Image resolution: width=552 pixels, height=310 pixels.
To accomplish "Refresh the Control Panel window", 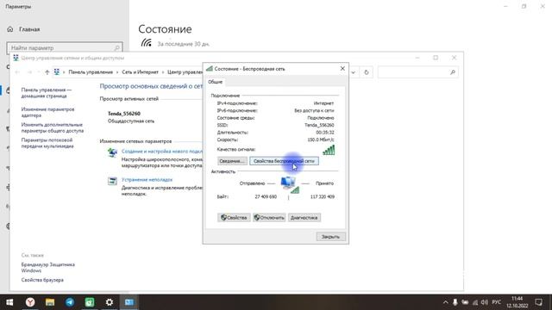I will [367, 72].
